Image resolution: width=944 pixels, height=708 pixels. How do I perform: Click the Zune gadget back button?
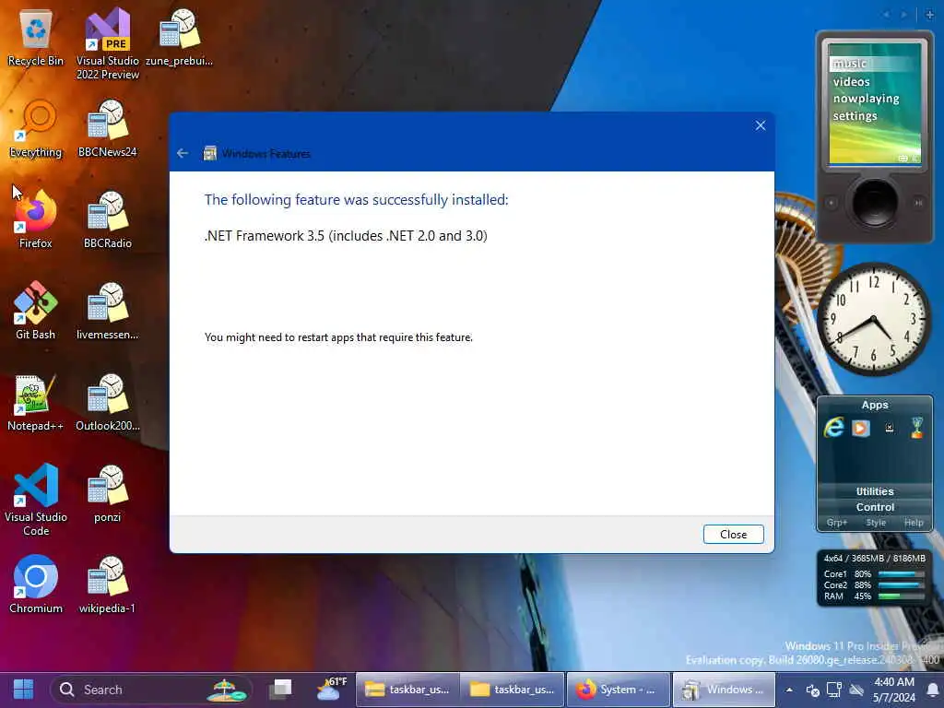tap(832, 203)
